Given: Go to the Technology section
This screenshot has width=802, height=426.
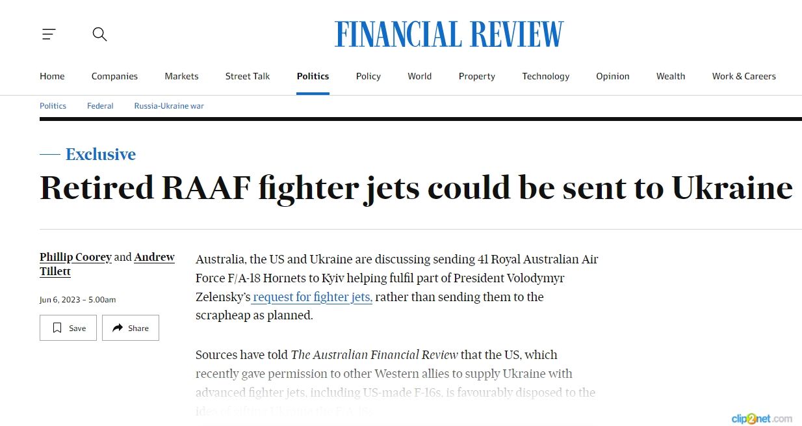Looking at the screenshot, I should point(545,76).
